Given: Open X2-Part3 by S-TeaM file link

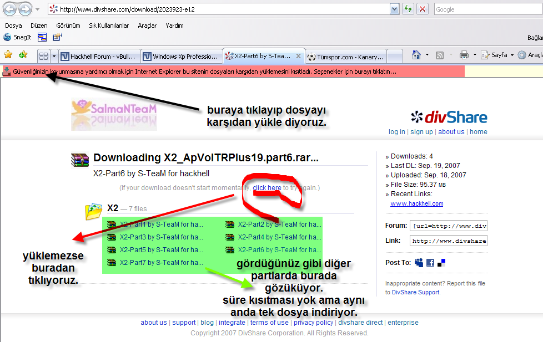Looking at the screenshot, I should coord(162,237).
